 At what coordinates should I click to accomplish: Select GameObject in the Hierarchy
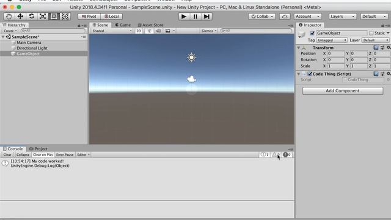(28, 54)
